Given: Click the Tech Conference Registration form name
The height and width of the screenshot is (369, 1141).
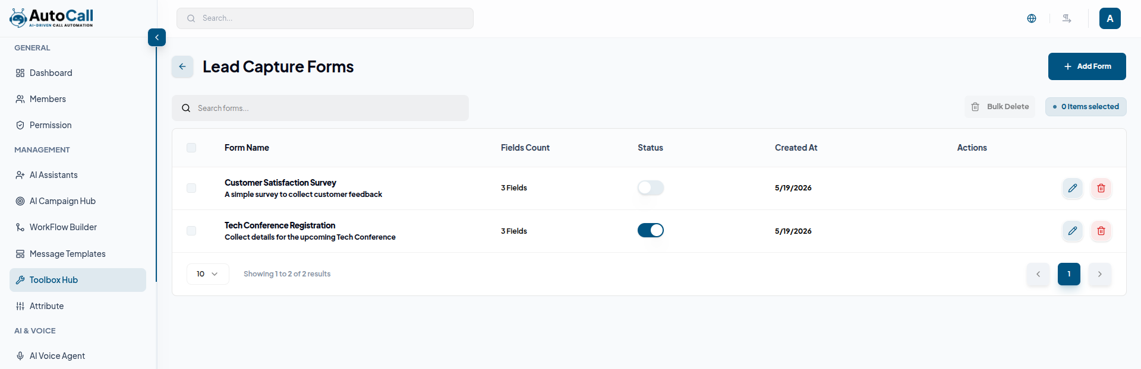Looking at the screenshot, I should (280, 225).
